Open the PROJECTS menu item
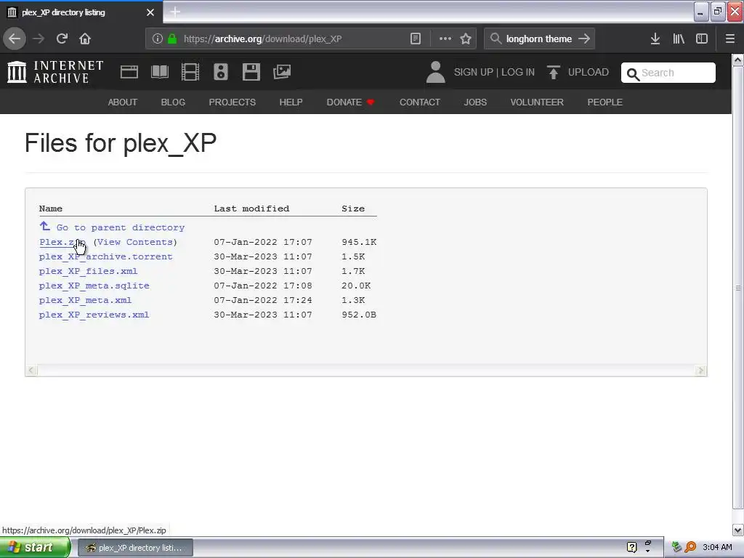 [232, 102]
